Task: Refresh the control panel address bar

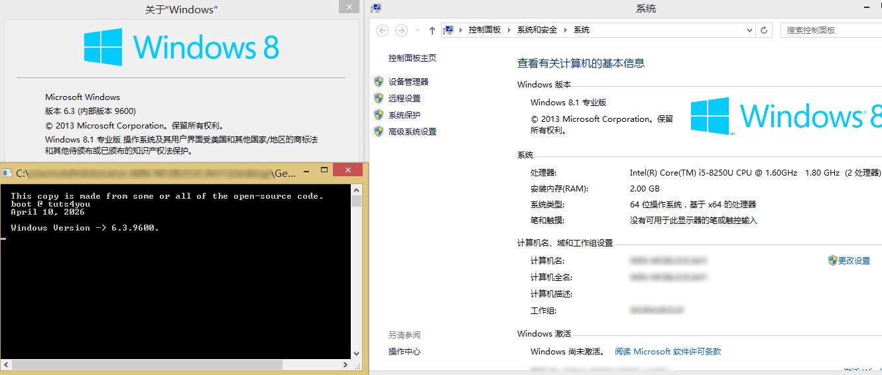Action: 765,30
